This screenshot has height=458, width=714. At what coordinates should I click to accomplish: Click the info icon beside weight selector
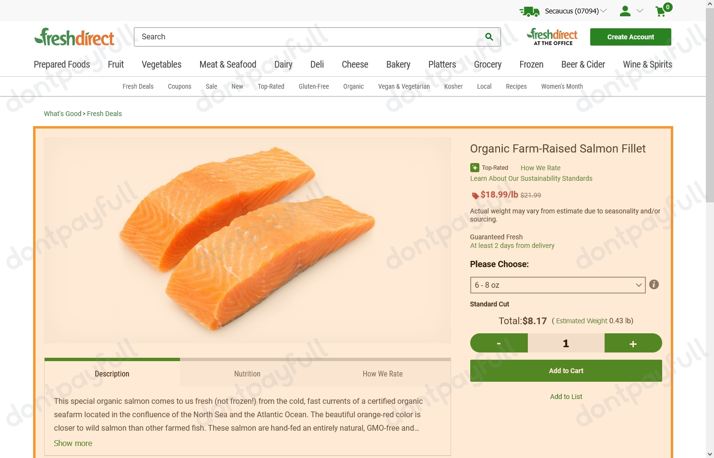click(x=654, y=284)
